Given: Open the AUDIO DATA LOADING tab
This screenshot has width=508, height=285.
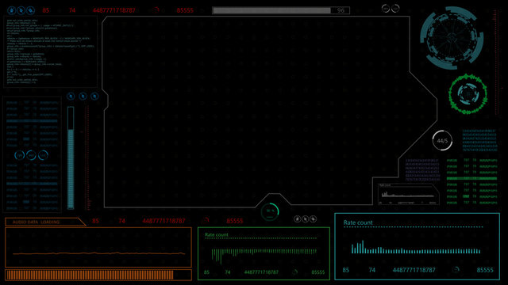Looking at the screenshot, I should click(x=45, y=222).
